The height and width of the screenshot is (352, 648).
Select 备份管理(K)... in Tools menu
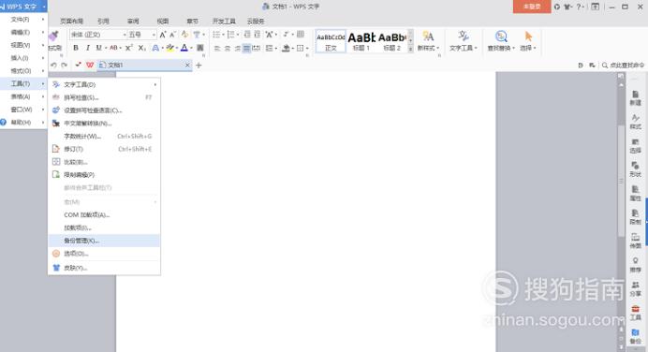tap(104, 241)
